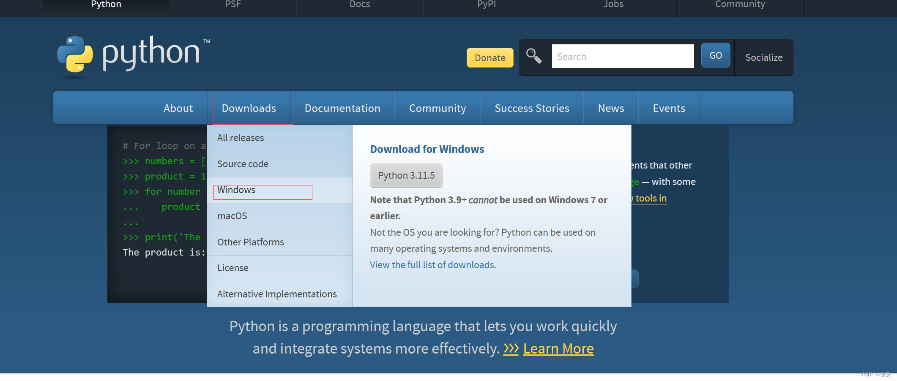Viewport: 897px width, 381px height.
Task: Select All releases in Downloads submenu
Action: tap(279, 138)
